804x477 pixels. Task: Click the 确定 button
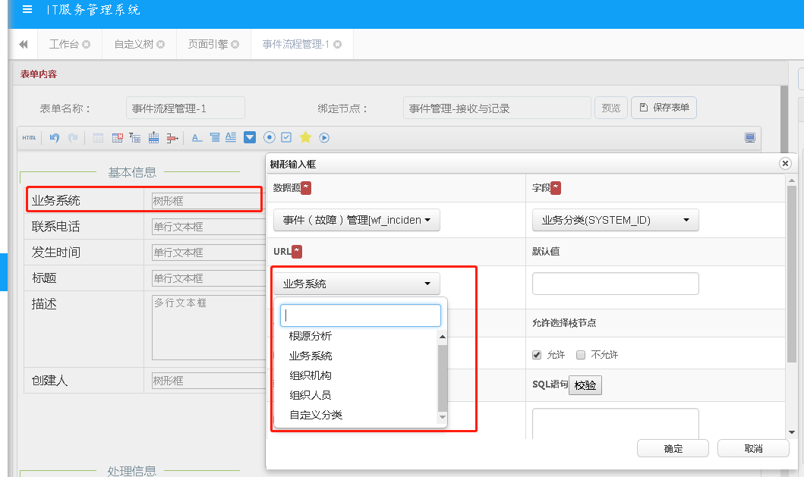673,448
